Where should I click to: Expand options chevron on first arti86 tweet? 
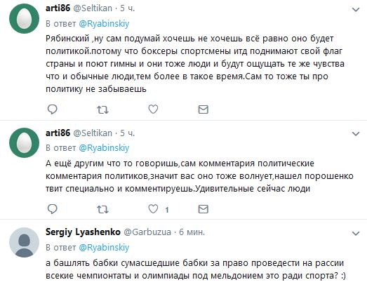click(x=356, y=10)
